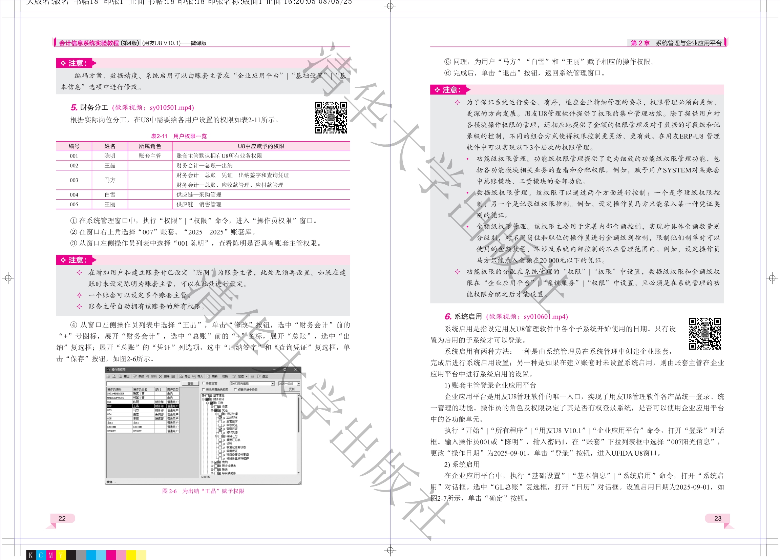
Task: Click the print icon in operator permissions toolbar
Action: click(x=108, y=377)
